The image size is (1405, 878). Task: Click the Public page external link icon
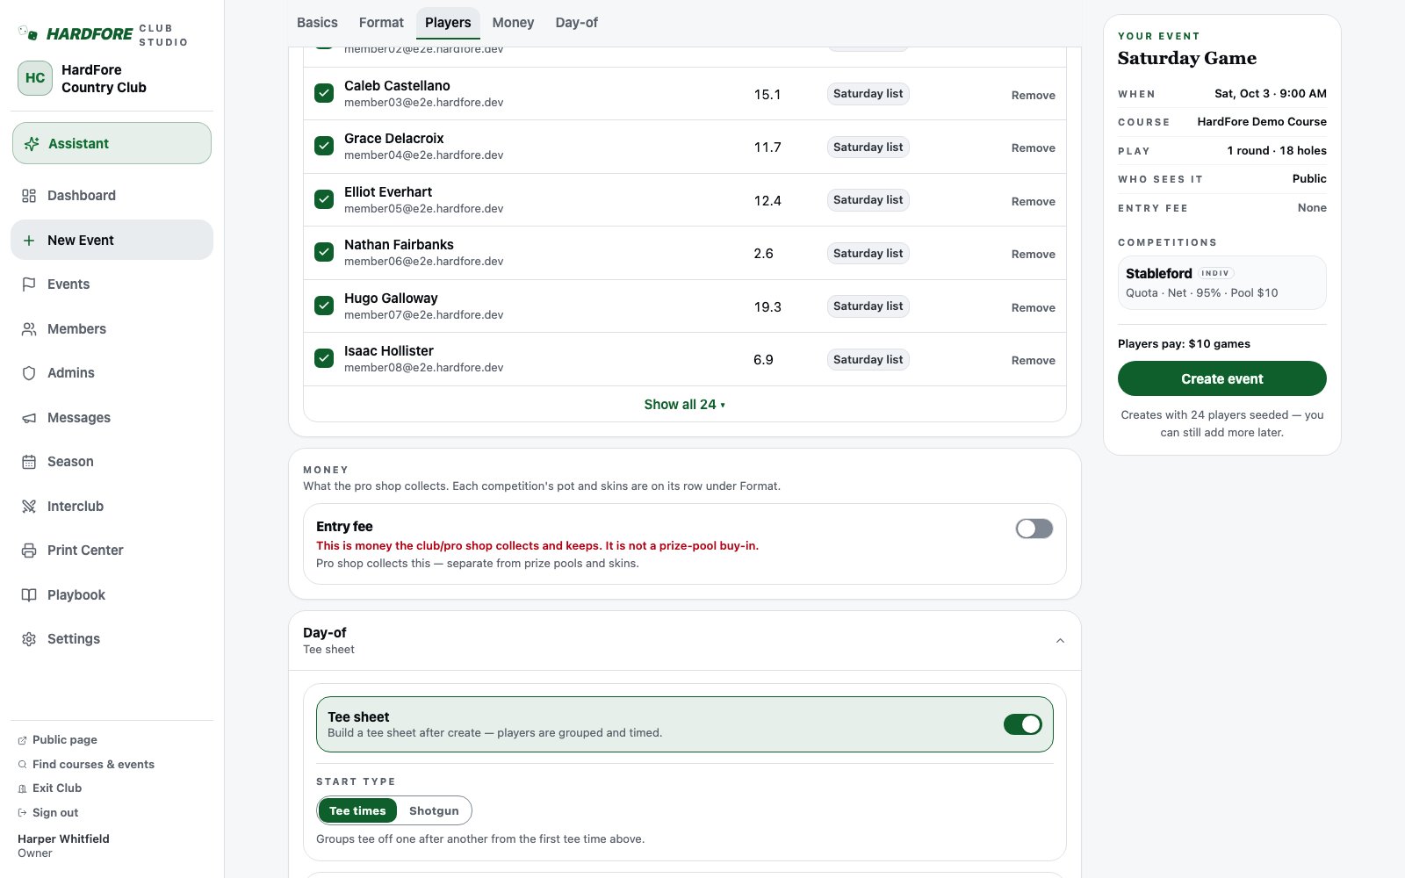(22, 740)
